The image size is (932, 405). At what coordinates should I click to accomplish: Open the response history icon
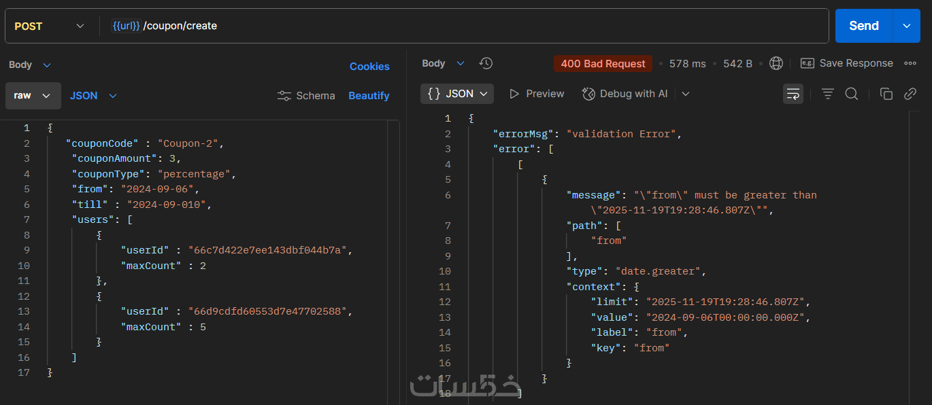point(486,63)
